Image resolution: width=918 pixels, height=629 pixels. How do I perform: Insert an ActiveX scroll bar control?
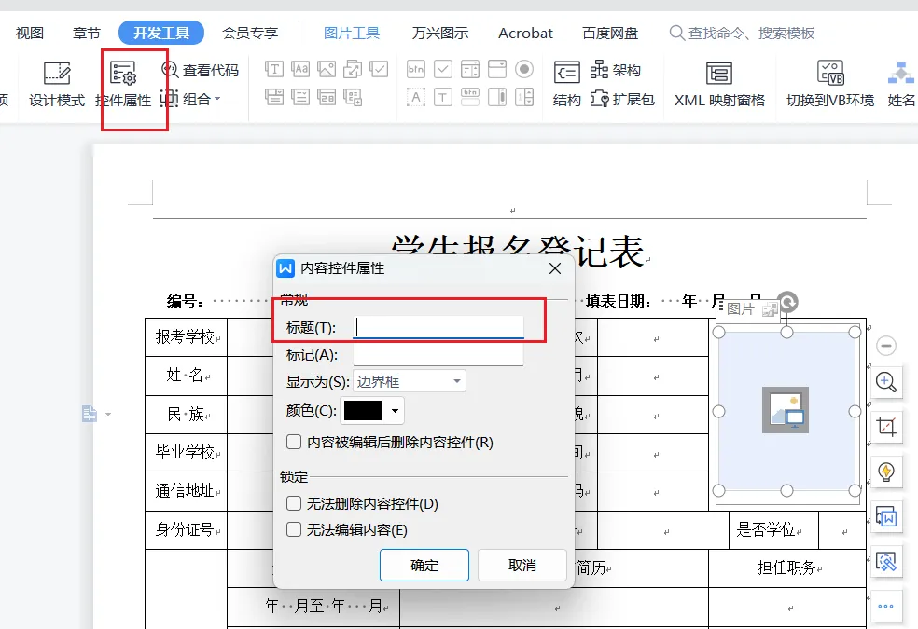pyautogui.click(x=497, y=97)
